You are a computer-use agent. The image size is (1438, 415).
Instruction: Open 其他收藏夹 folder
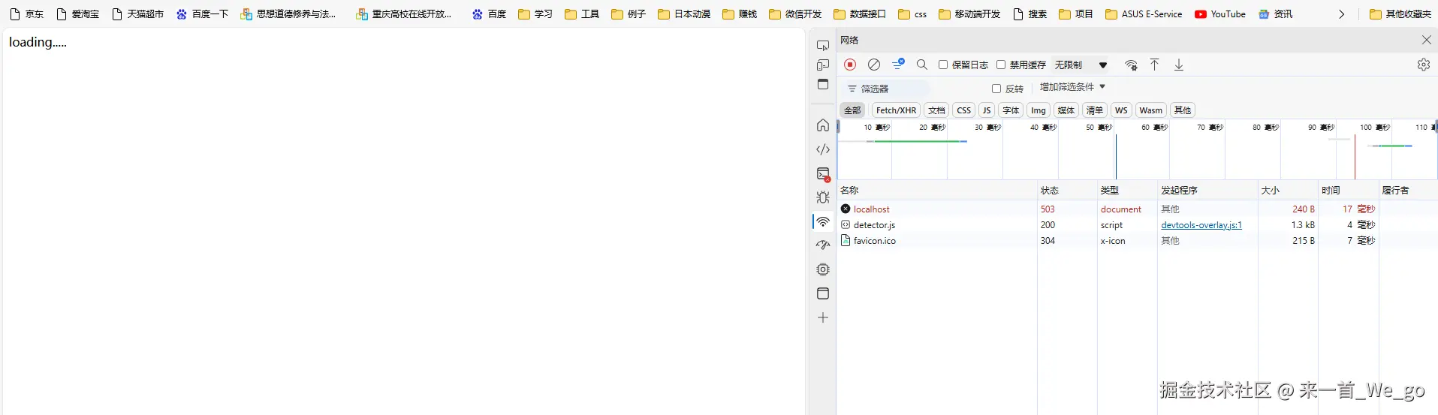coord(1400,14)
